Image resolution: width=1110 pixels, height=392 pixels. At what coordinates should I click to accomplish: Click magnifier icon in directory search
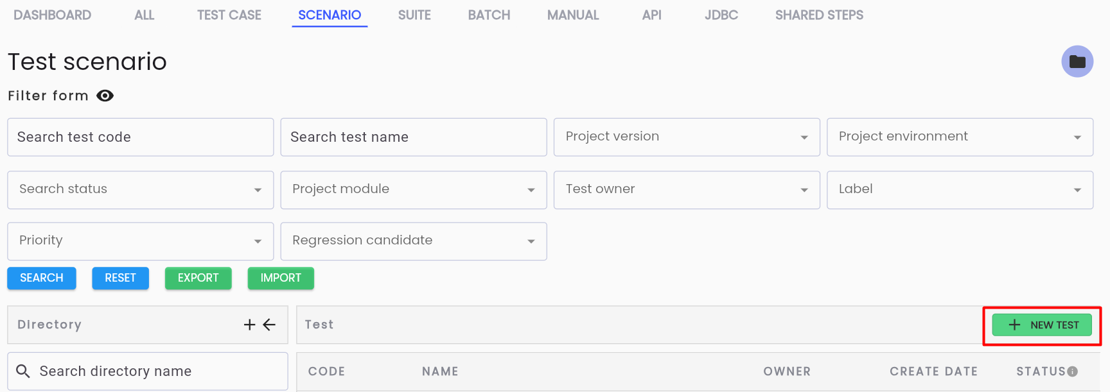[x=23, y=371]
